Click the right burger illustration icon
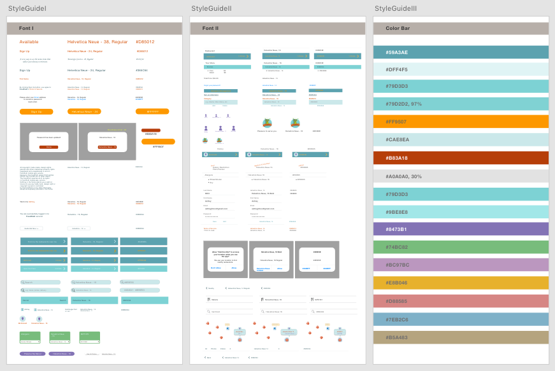This screenshot has width=555, height=371. [296, 123]
